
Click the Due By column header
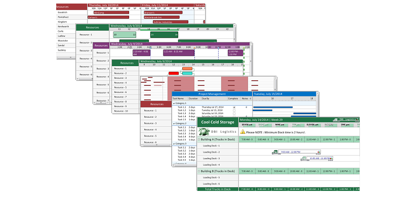pos(205,98)
